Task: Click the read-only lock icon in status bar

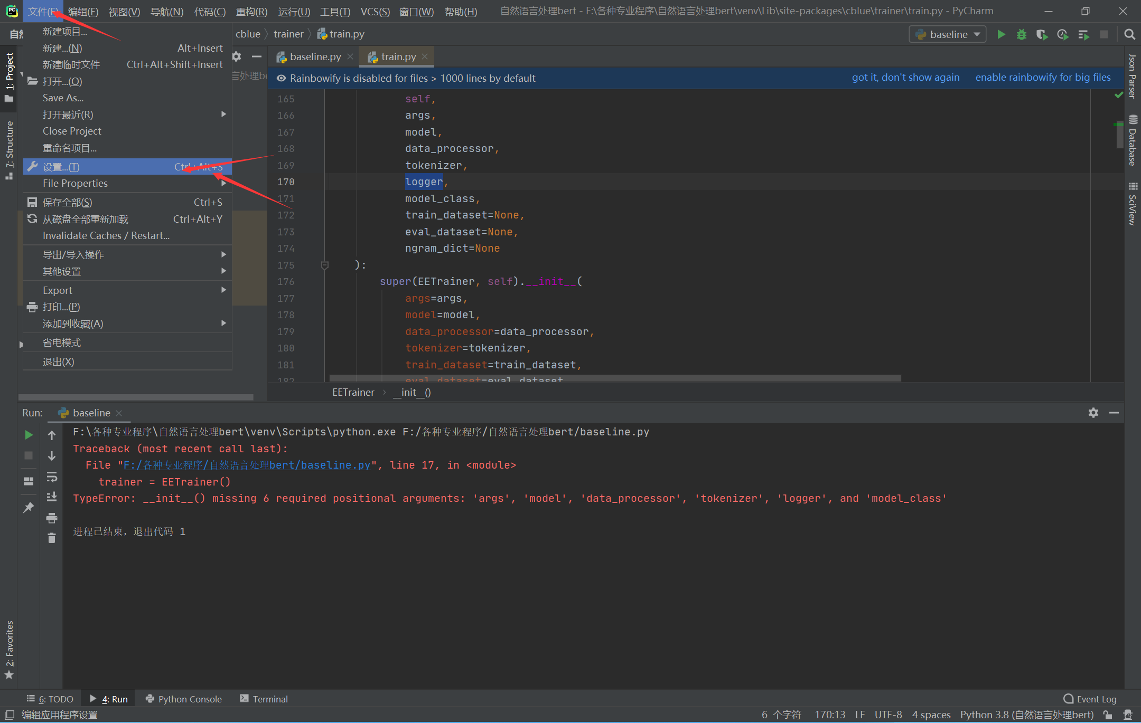Action: [x=1108, y=715]
